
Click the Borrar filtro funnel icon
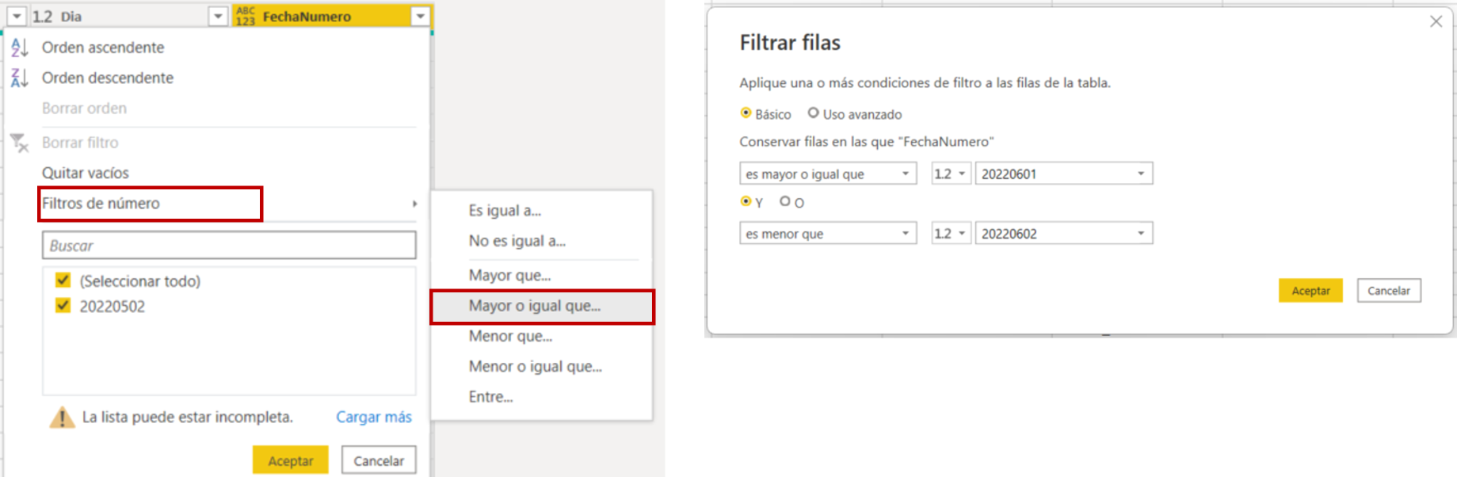pyautogui.click(x=18, y=143)
